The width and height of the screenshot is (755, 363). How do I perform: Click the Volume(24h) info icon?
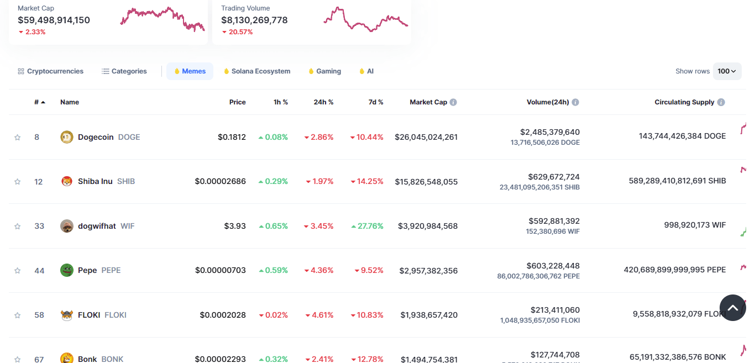(575, 102)
